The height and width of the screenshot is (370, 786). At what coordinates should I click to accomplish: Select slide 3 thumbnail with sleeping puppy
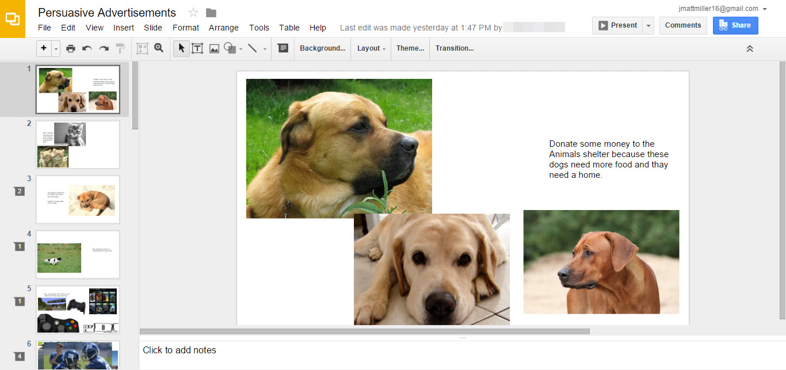coord(78,200)
